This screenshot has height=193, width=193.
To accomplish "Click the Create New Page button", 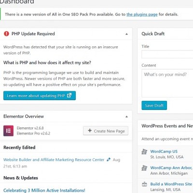I will coord(106,131).
